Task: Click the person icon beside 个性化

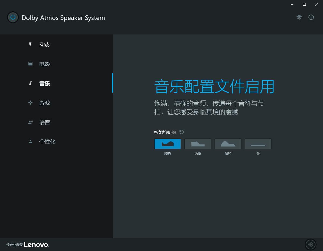Action: [30, 141]
